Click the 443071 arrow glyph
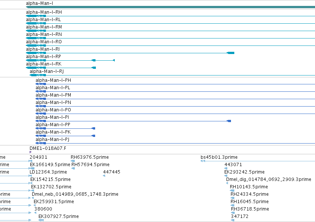Viewport: 315px width, 222px height. click(x=226, y=168)
